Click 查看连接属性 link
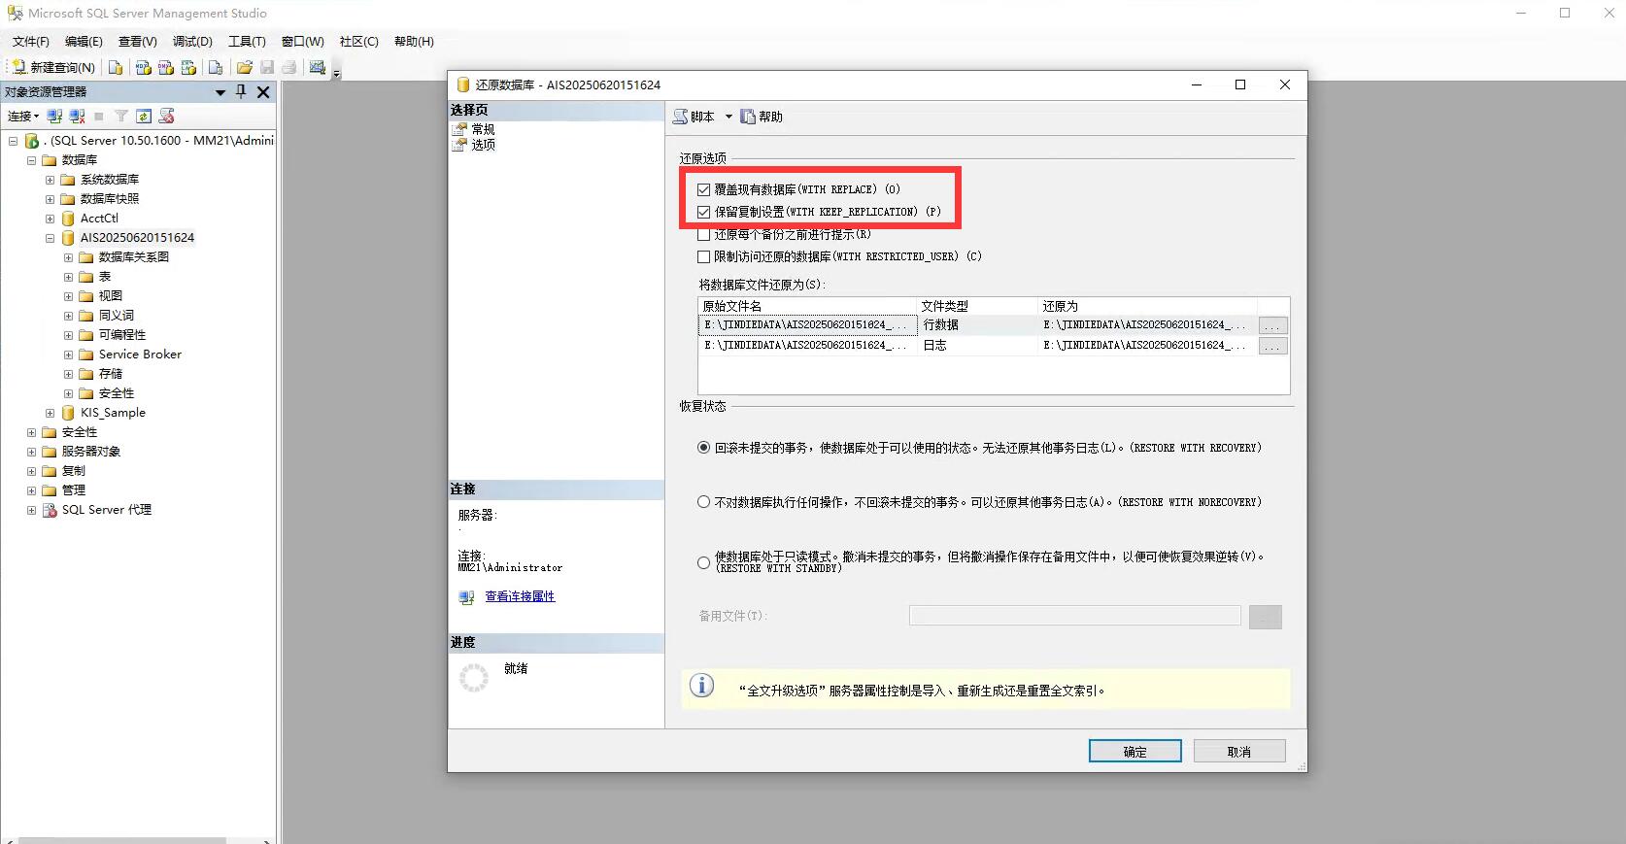 [520, 596]
